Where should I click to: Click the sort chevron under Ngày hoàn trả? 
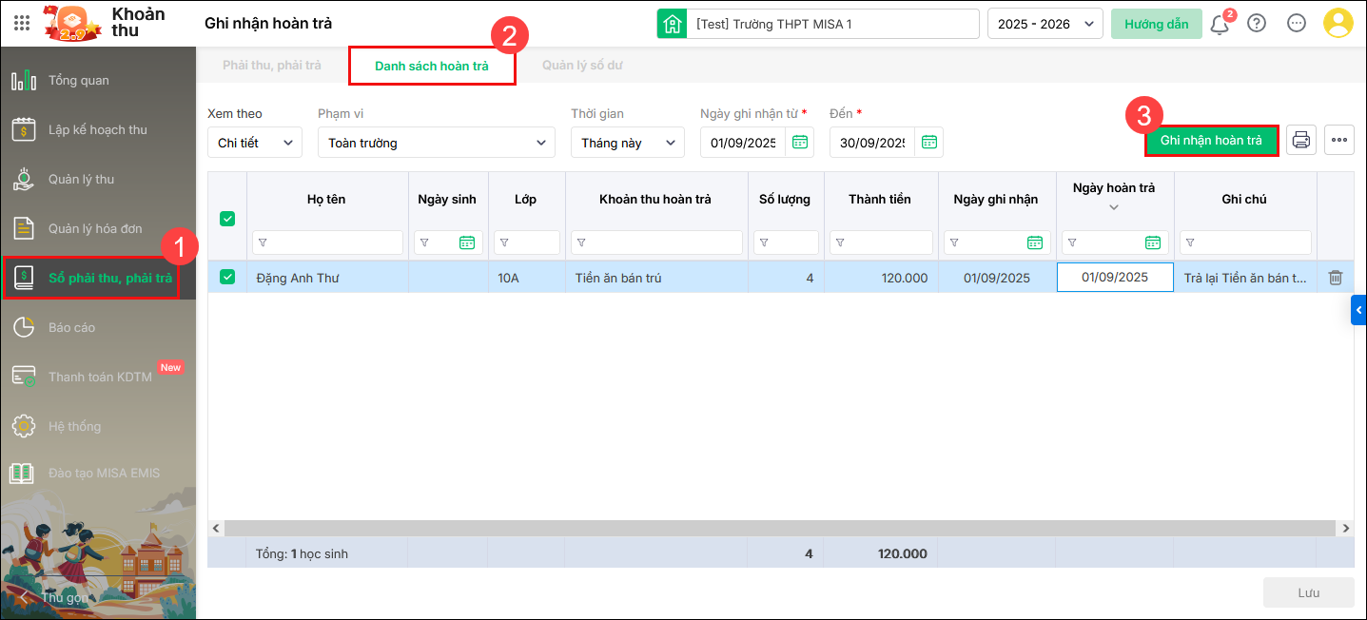[1114, 207]
